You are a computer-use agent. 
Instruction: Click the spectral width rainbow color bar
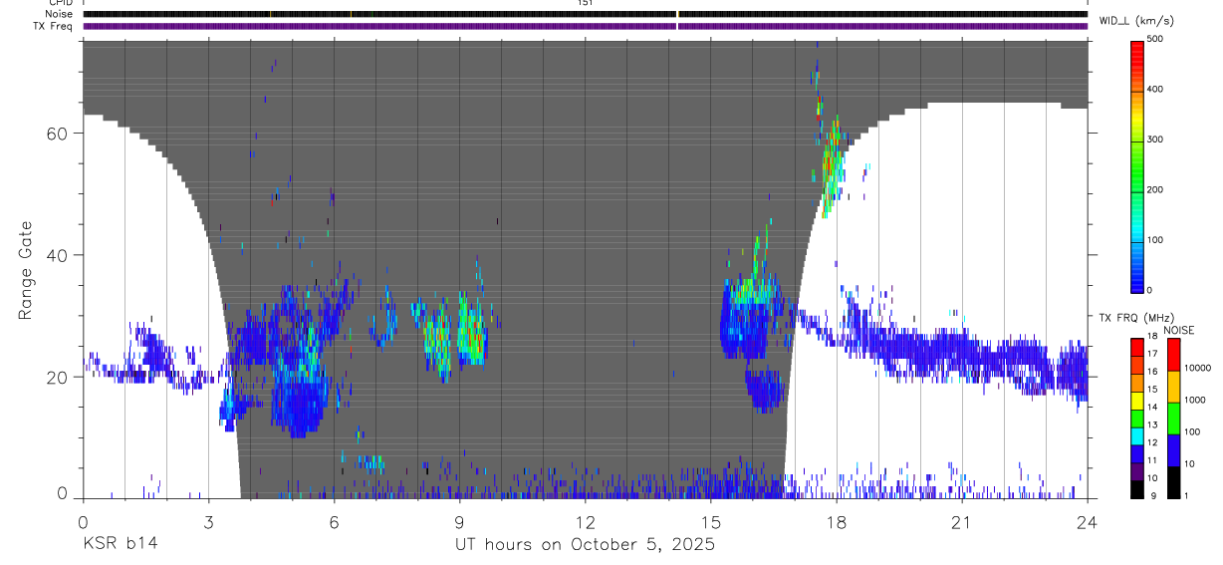coord(1136,165)
